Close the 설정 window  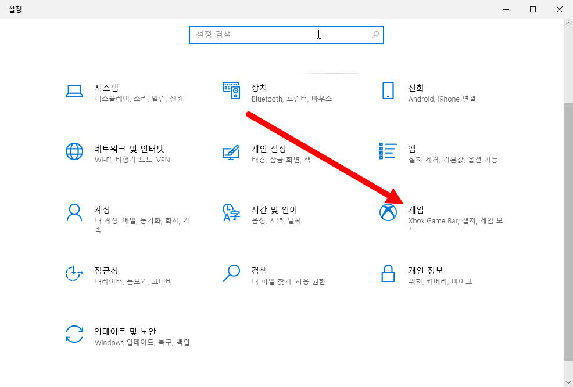pos(560,9)
